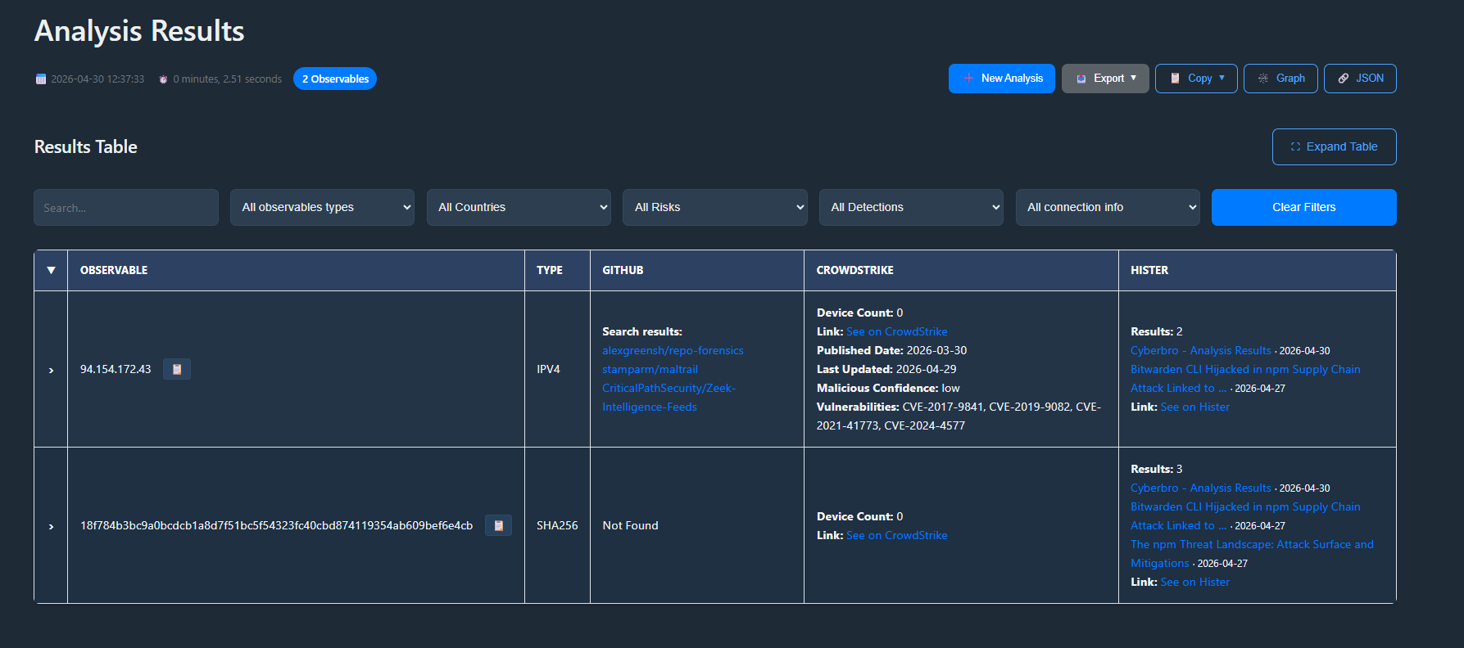
Task: Click the Malicious Confidence: low text
Action: (x=888, y=388)
